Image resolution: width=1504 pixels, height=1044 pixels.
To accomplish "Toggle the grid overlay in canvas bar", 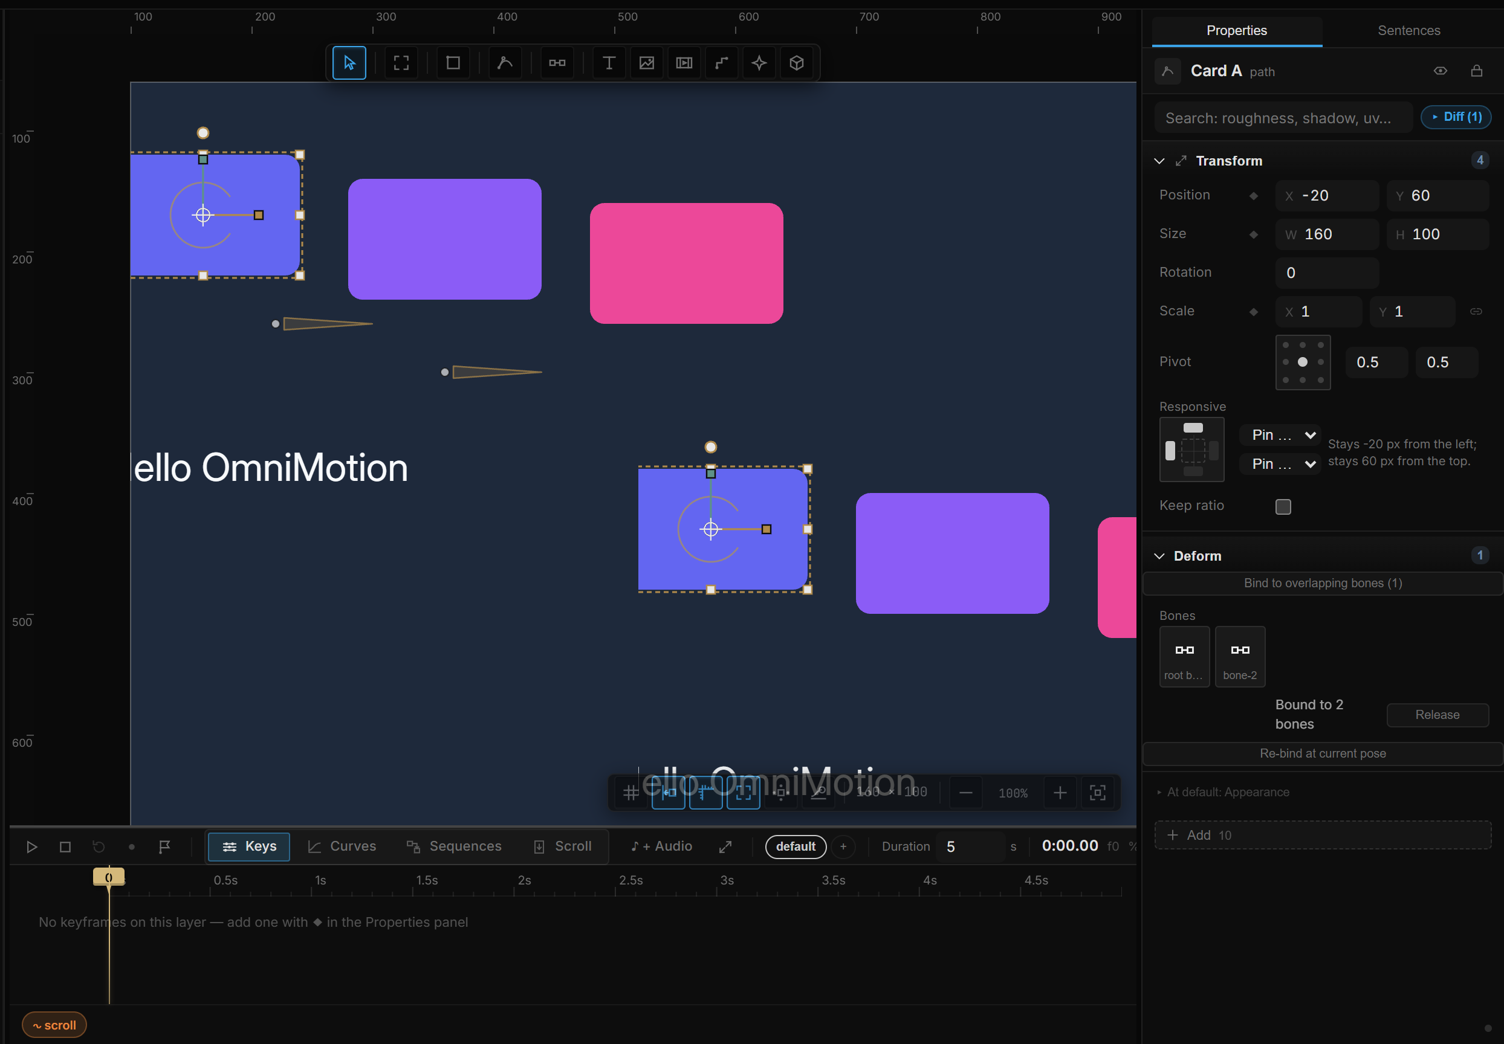I will point(631,793).
